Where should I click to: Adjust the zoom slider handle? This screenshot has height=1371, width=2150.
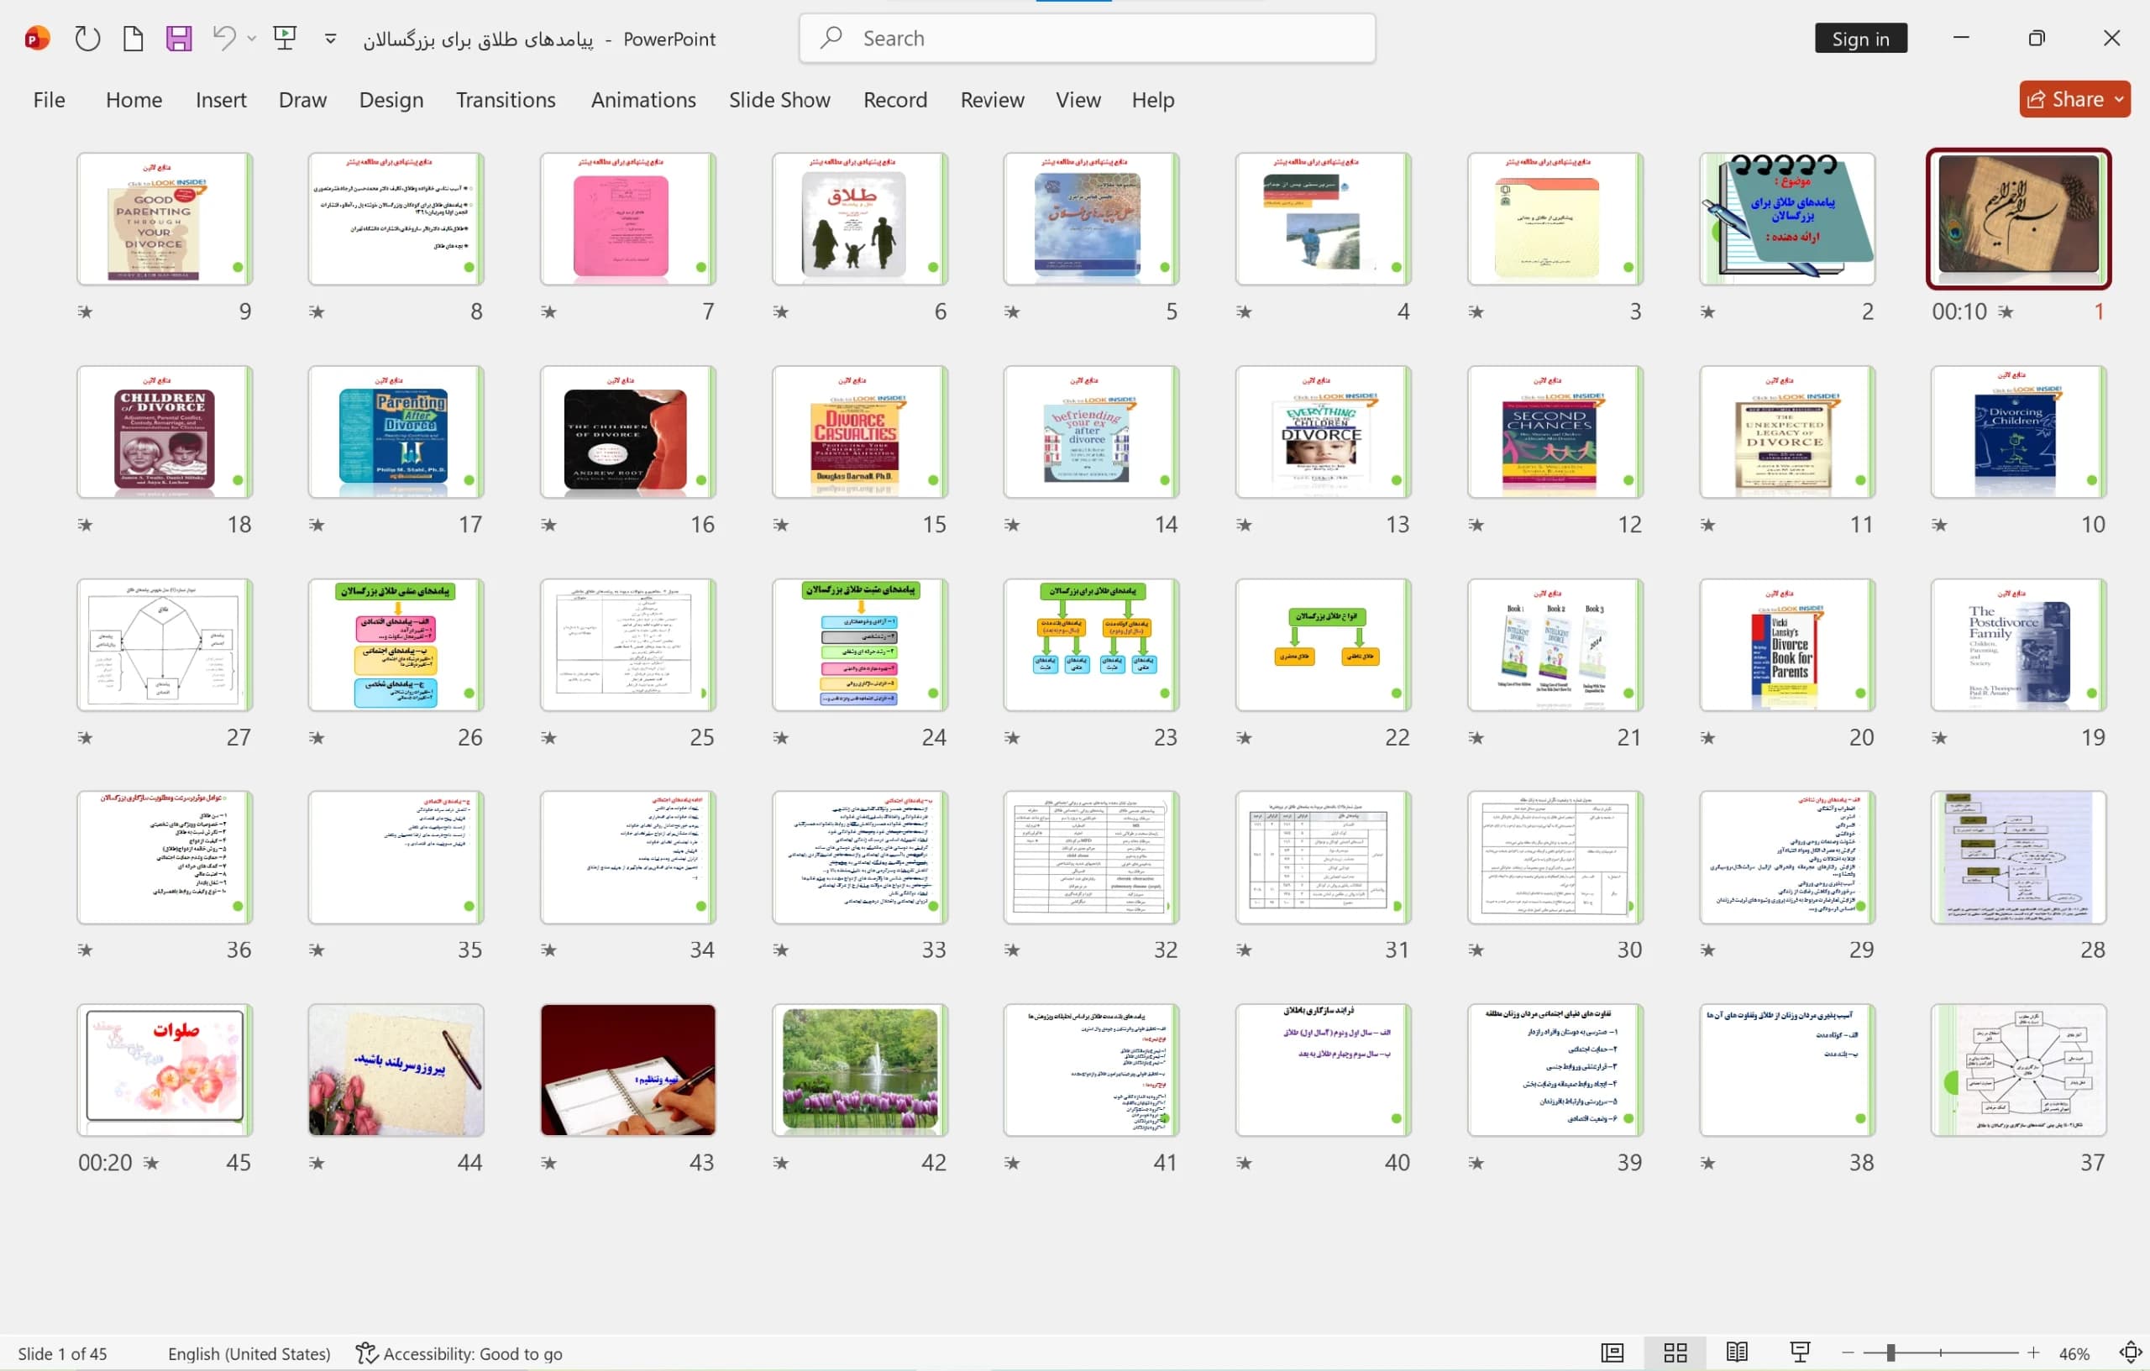coord(1890,1353)
